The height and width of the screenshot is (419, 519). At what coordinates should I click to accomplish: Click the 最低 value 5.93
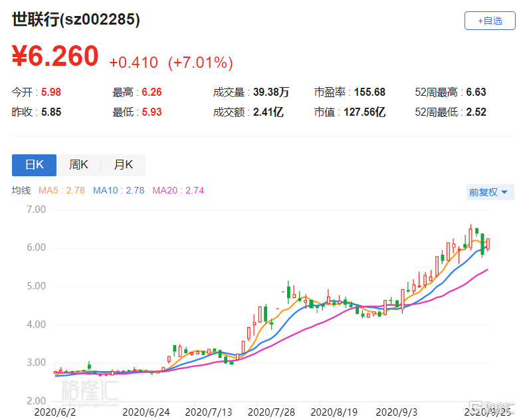click(152, 112)
